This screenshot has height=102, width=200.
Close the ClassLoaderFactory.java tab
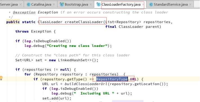143,4
